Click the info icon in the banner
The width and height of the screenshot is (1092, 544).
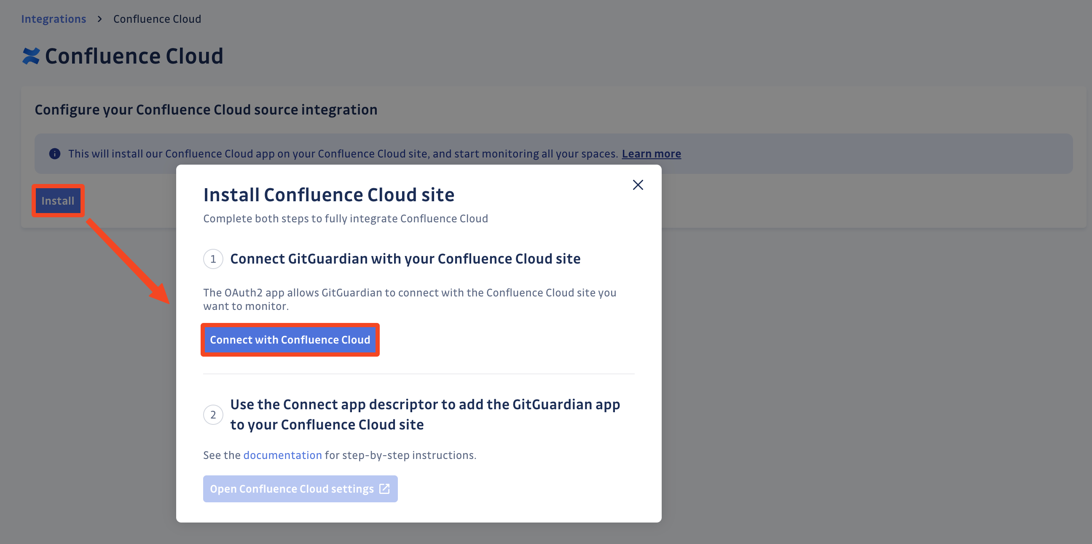pyautogui.click(x=55, y=154)
